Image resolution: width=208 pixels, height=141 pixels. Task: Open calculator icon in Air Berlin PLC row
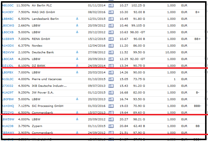[x=111, y=6]
